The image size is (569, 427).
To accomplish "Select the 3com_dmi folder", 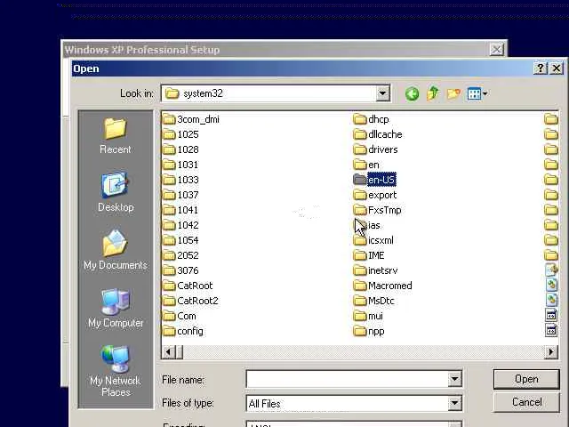I will (191, 119).
